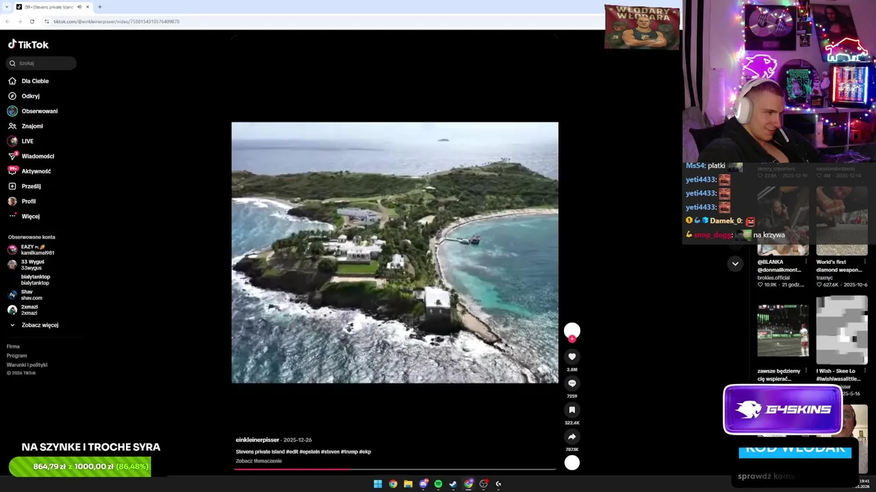Open the Profil page
Screen dimensions: 876x492
pyautogui.click(x=22, y=201)
